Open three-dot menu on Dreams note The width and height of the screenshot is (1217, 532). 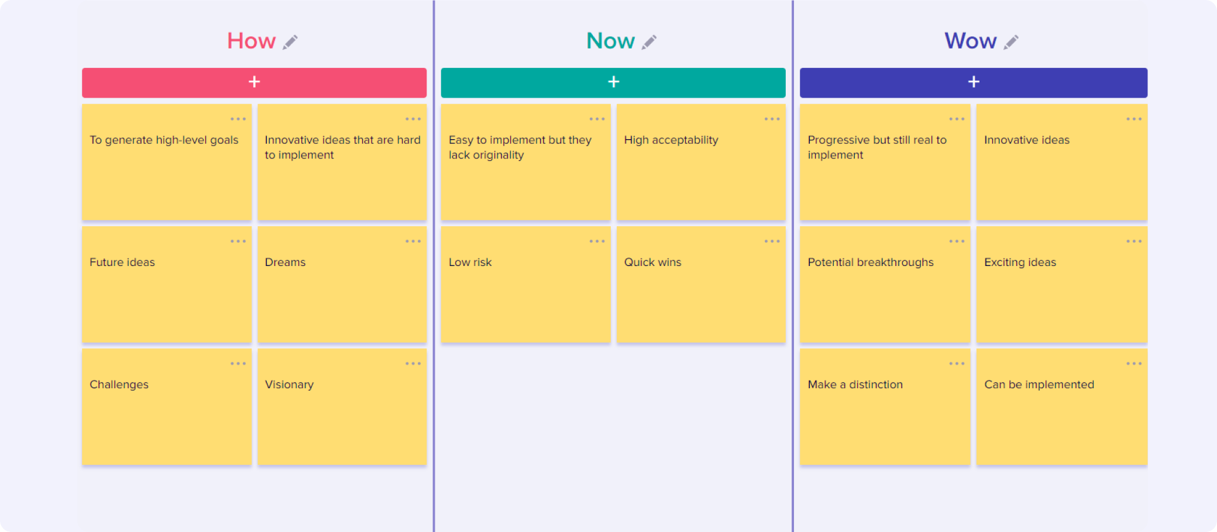(413, 241)
